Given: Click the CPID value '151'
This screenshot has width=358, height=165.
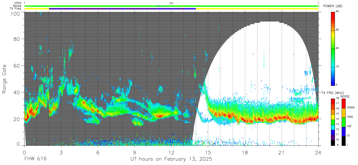Looking at the screenshot, I should pyautogui.click(x=171, y=3).
